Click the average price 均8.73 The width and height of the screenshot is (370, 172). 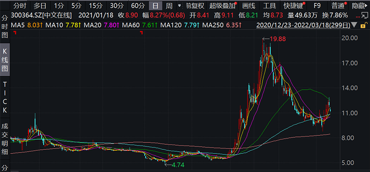tap(273, 16)
